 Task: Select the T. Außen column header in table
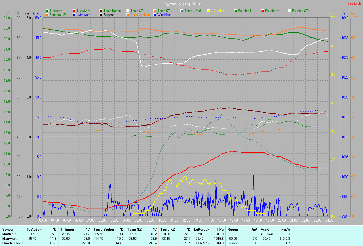click(x=34, y=229)
